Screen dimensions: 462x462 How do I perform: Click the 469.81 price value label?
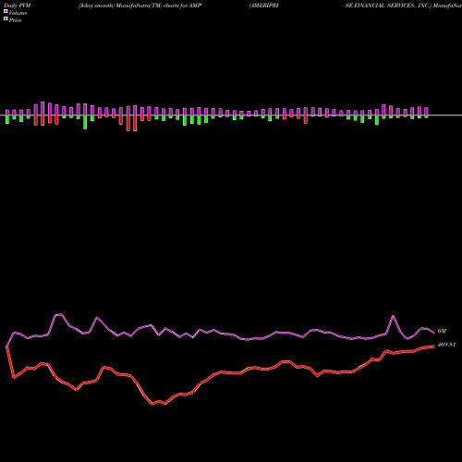(x=446, y=345)
